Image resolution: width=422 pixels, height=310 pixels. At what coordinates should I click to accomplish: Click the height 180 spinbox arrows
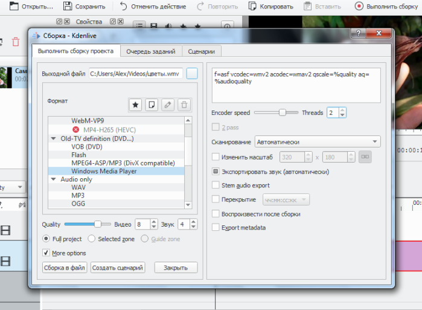click(351, 157)
